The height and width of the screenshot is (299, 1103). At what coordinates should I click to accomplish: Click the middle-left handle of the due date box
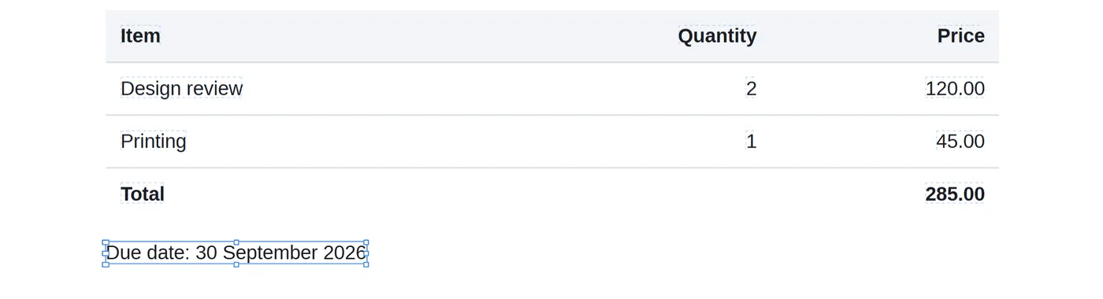(106, 253)
